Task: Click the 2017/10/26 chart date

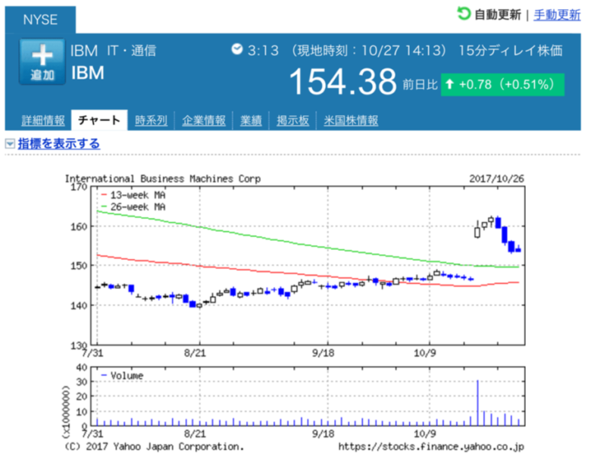Action: click(496, 179)
